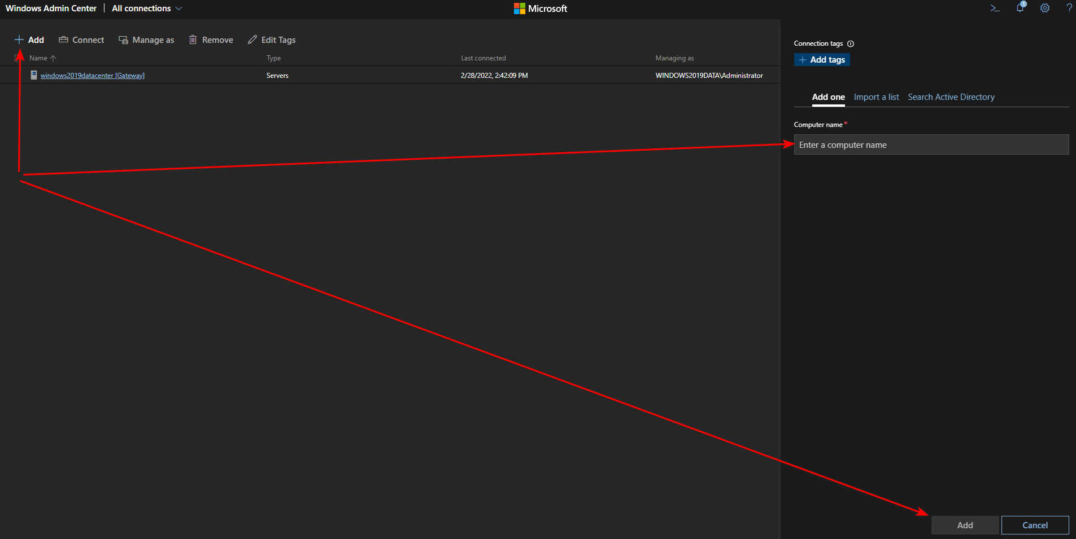1076x539 pixels.
Task: Select the Add one tab
Action: coord(828,97)
